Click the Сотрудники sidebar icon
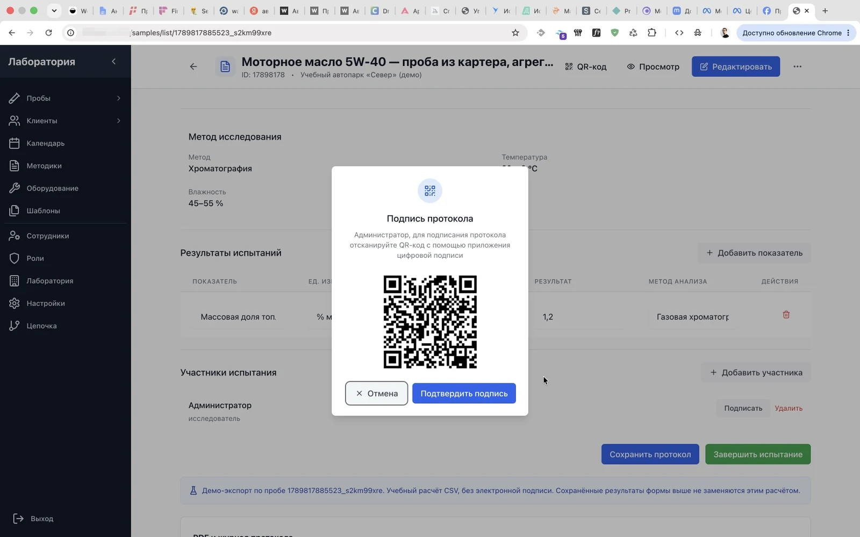 click(x=15, y=236)
